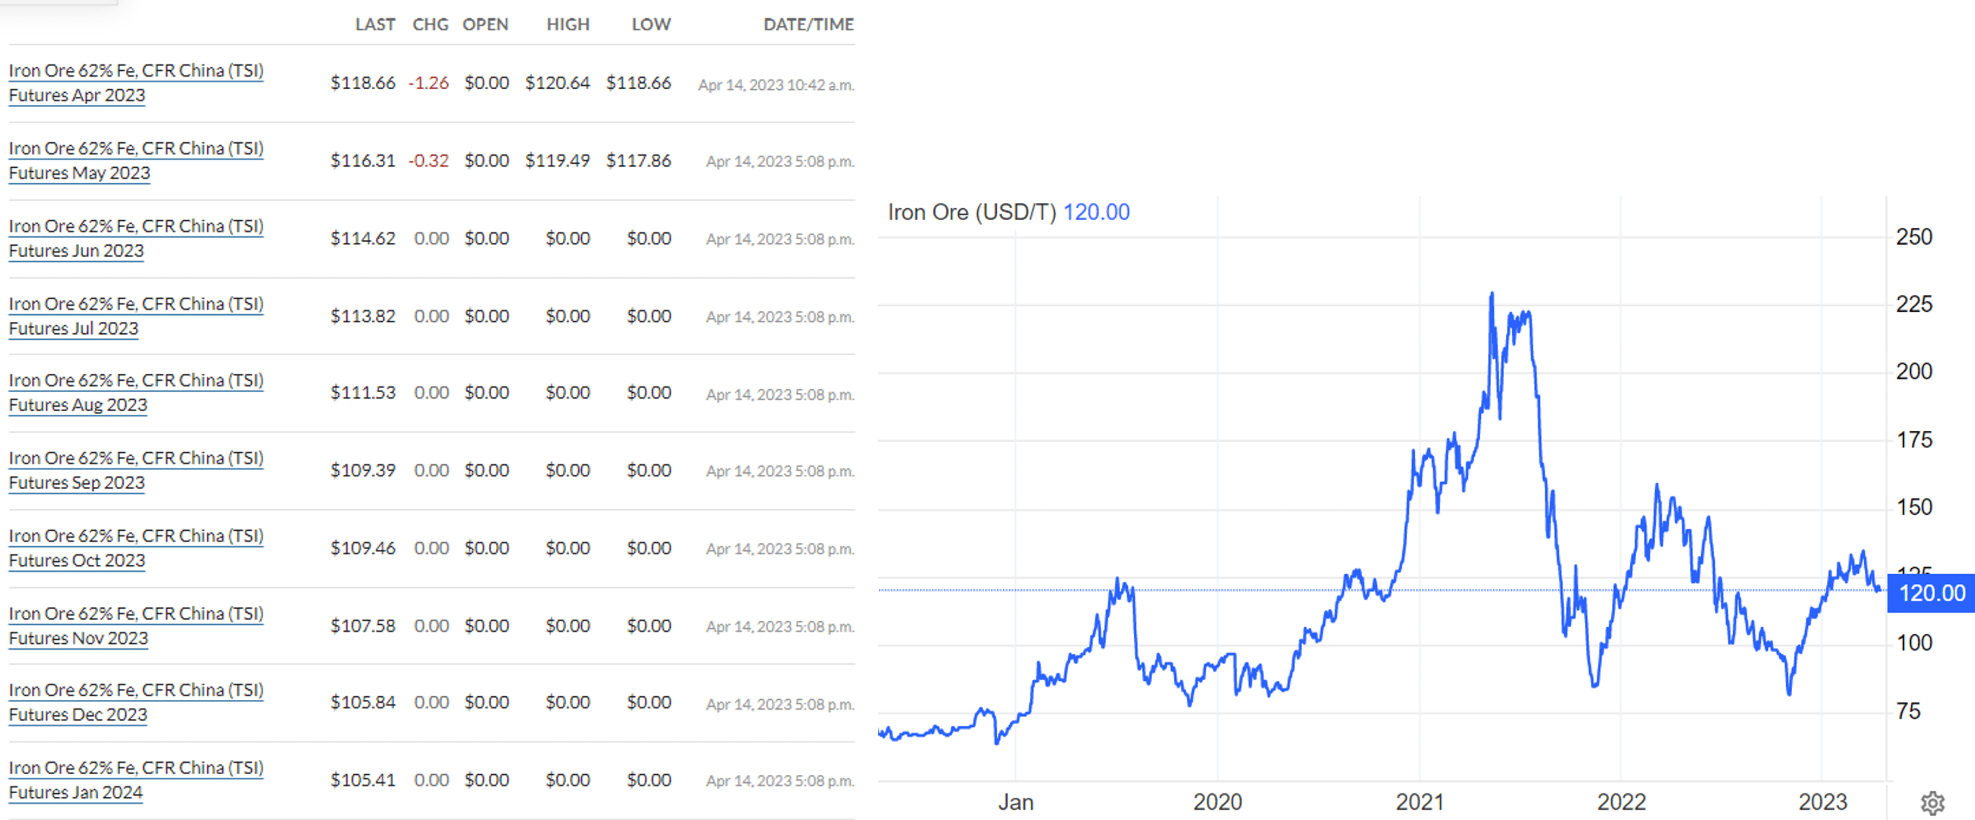The width and height of the screenshot is (1975, 820).
Task: Select last price $116.31
Action: click(363, 161)
